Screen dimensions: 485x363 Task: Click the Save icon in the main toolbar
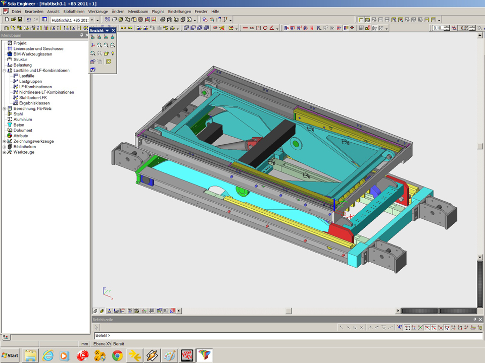pyautogui.click(x=20, y=20)
